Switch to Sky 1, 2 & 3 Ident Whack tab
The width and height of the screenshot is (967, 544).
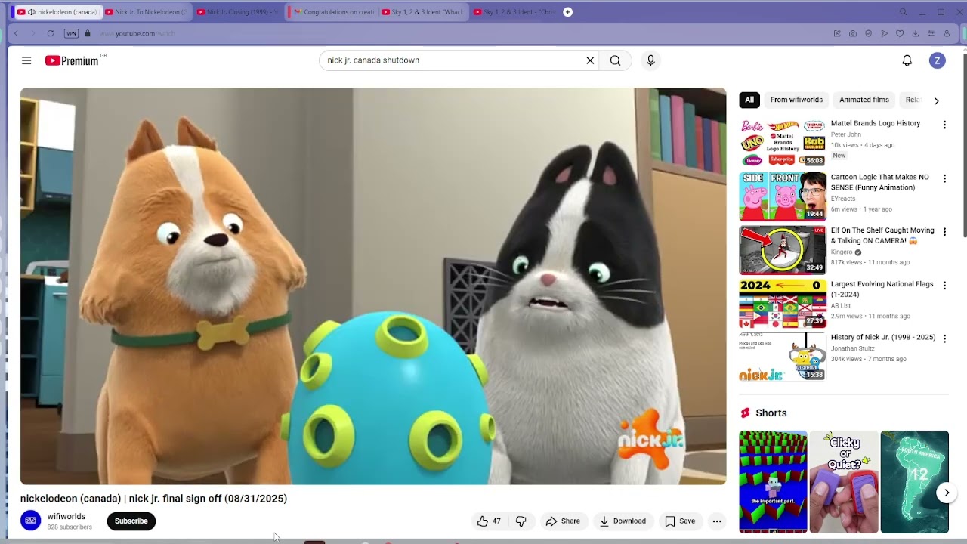tap(422, 12)
